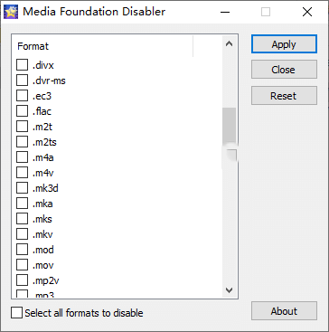
Task: Enable the .flac format checkbox
Action: coord(22,111)
